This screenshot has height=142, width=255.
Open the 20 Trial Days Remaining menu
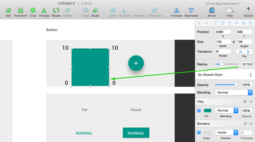pyautogui.click(x=223, y=4)
